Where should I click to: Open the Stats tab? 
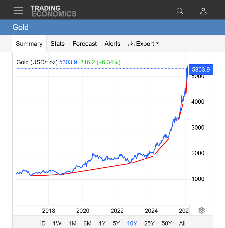pos(58,44)
